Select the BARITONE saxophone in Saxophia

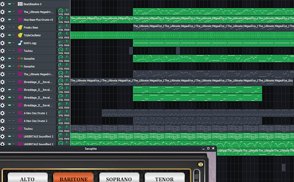pyautogui.click(x=73, y=177)
